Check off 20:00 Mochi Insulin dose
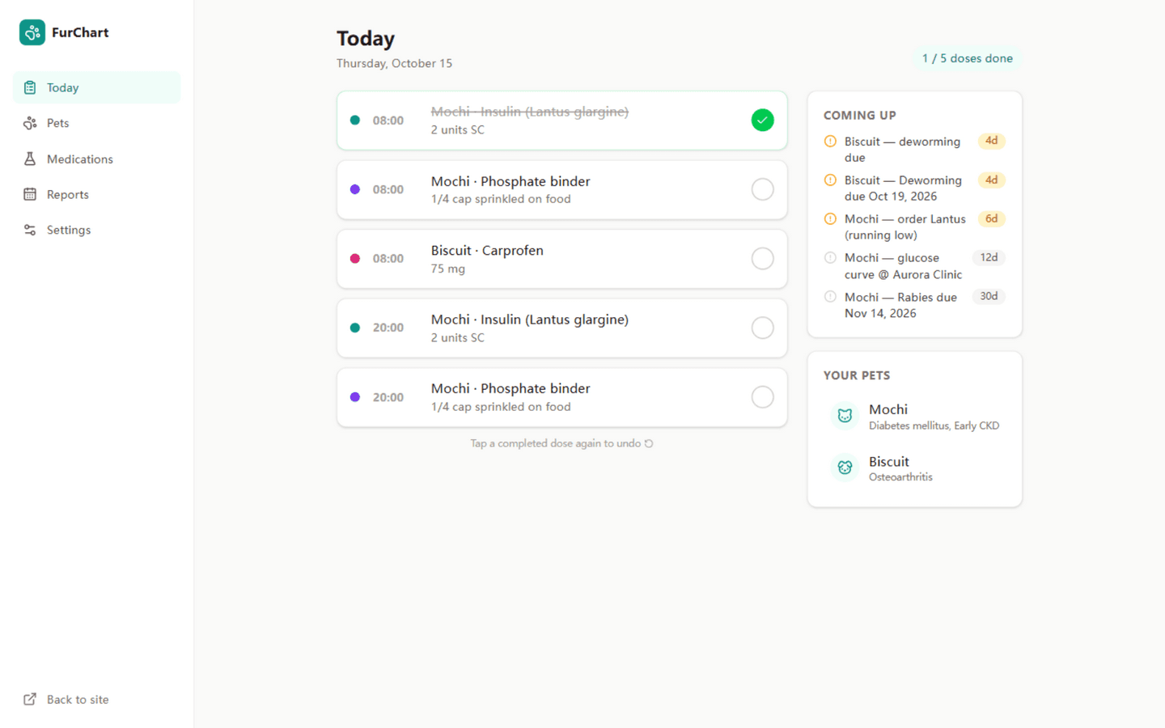This screenshot has width=1165, height=728. pos(762,328)
